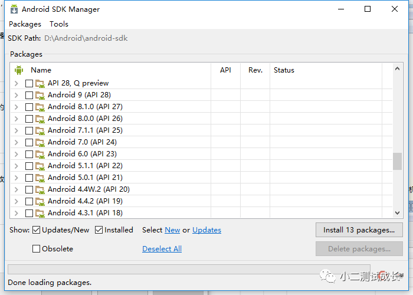The image size is (413, 295).
Task: Expand the Android 4.4W.2 (API 20) node
Action: (x=17, y=189)
